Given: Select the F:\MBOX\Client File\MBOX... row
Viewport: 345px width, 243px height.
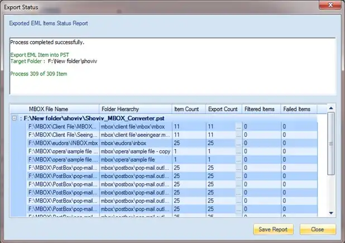Looking at the screenshot, I should click(172, 127).
